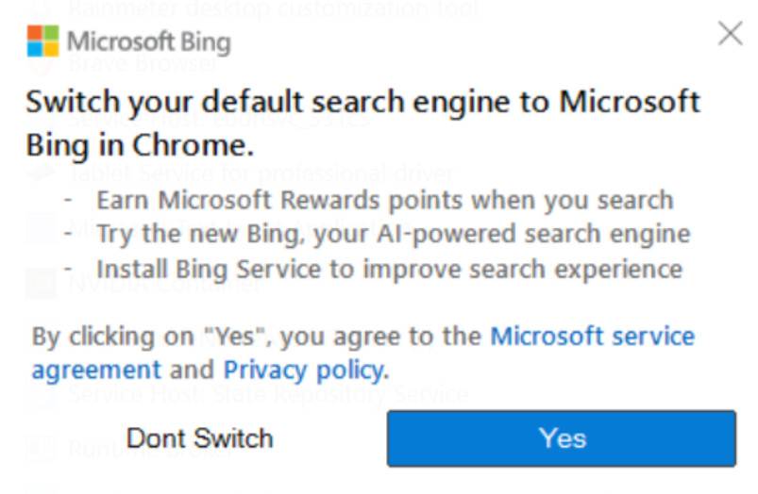The image size is (758, 494).
Task: Click the faded NVIDIA Container icon
Action: point(40,283)
